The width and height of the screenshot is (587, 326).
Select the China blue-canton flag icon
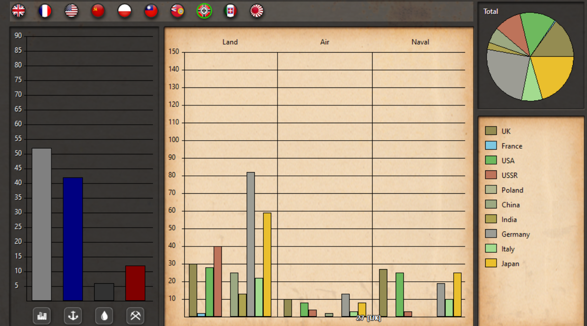(x=151, y=11)
